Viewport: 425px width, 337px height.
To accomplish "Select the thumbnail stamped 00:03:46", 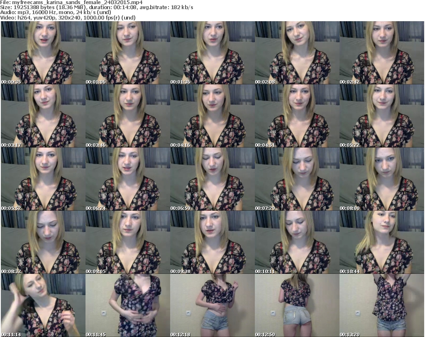I will pyautogui.click(x=128, y=116).
